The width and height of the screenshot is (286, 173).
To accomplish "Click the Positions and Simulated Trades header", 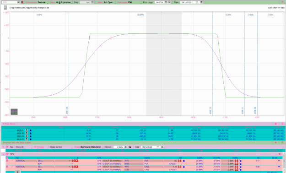I will pyautogui.click(x=17, y=143).
